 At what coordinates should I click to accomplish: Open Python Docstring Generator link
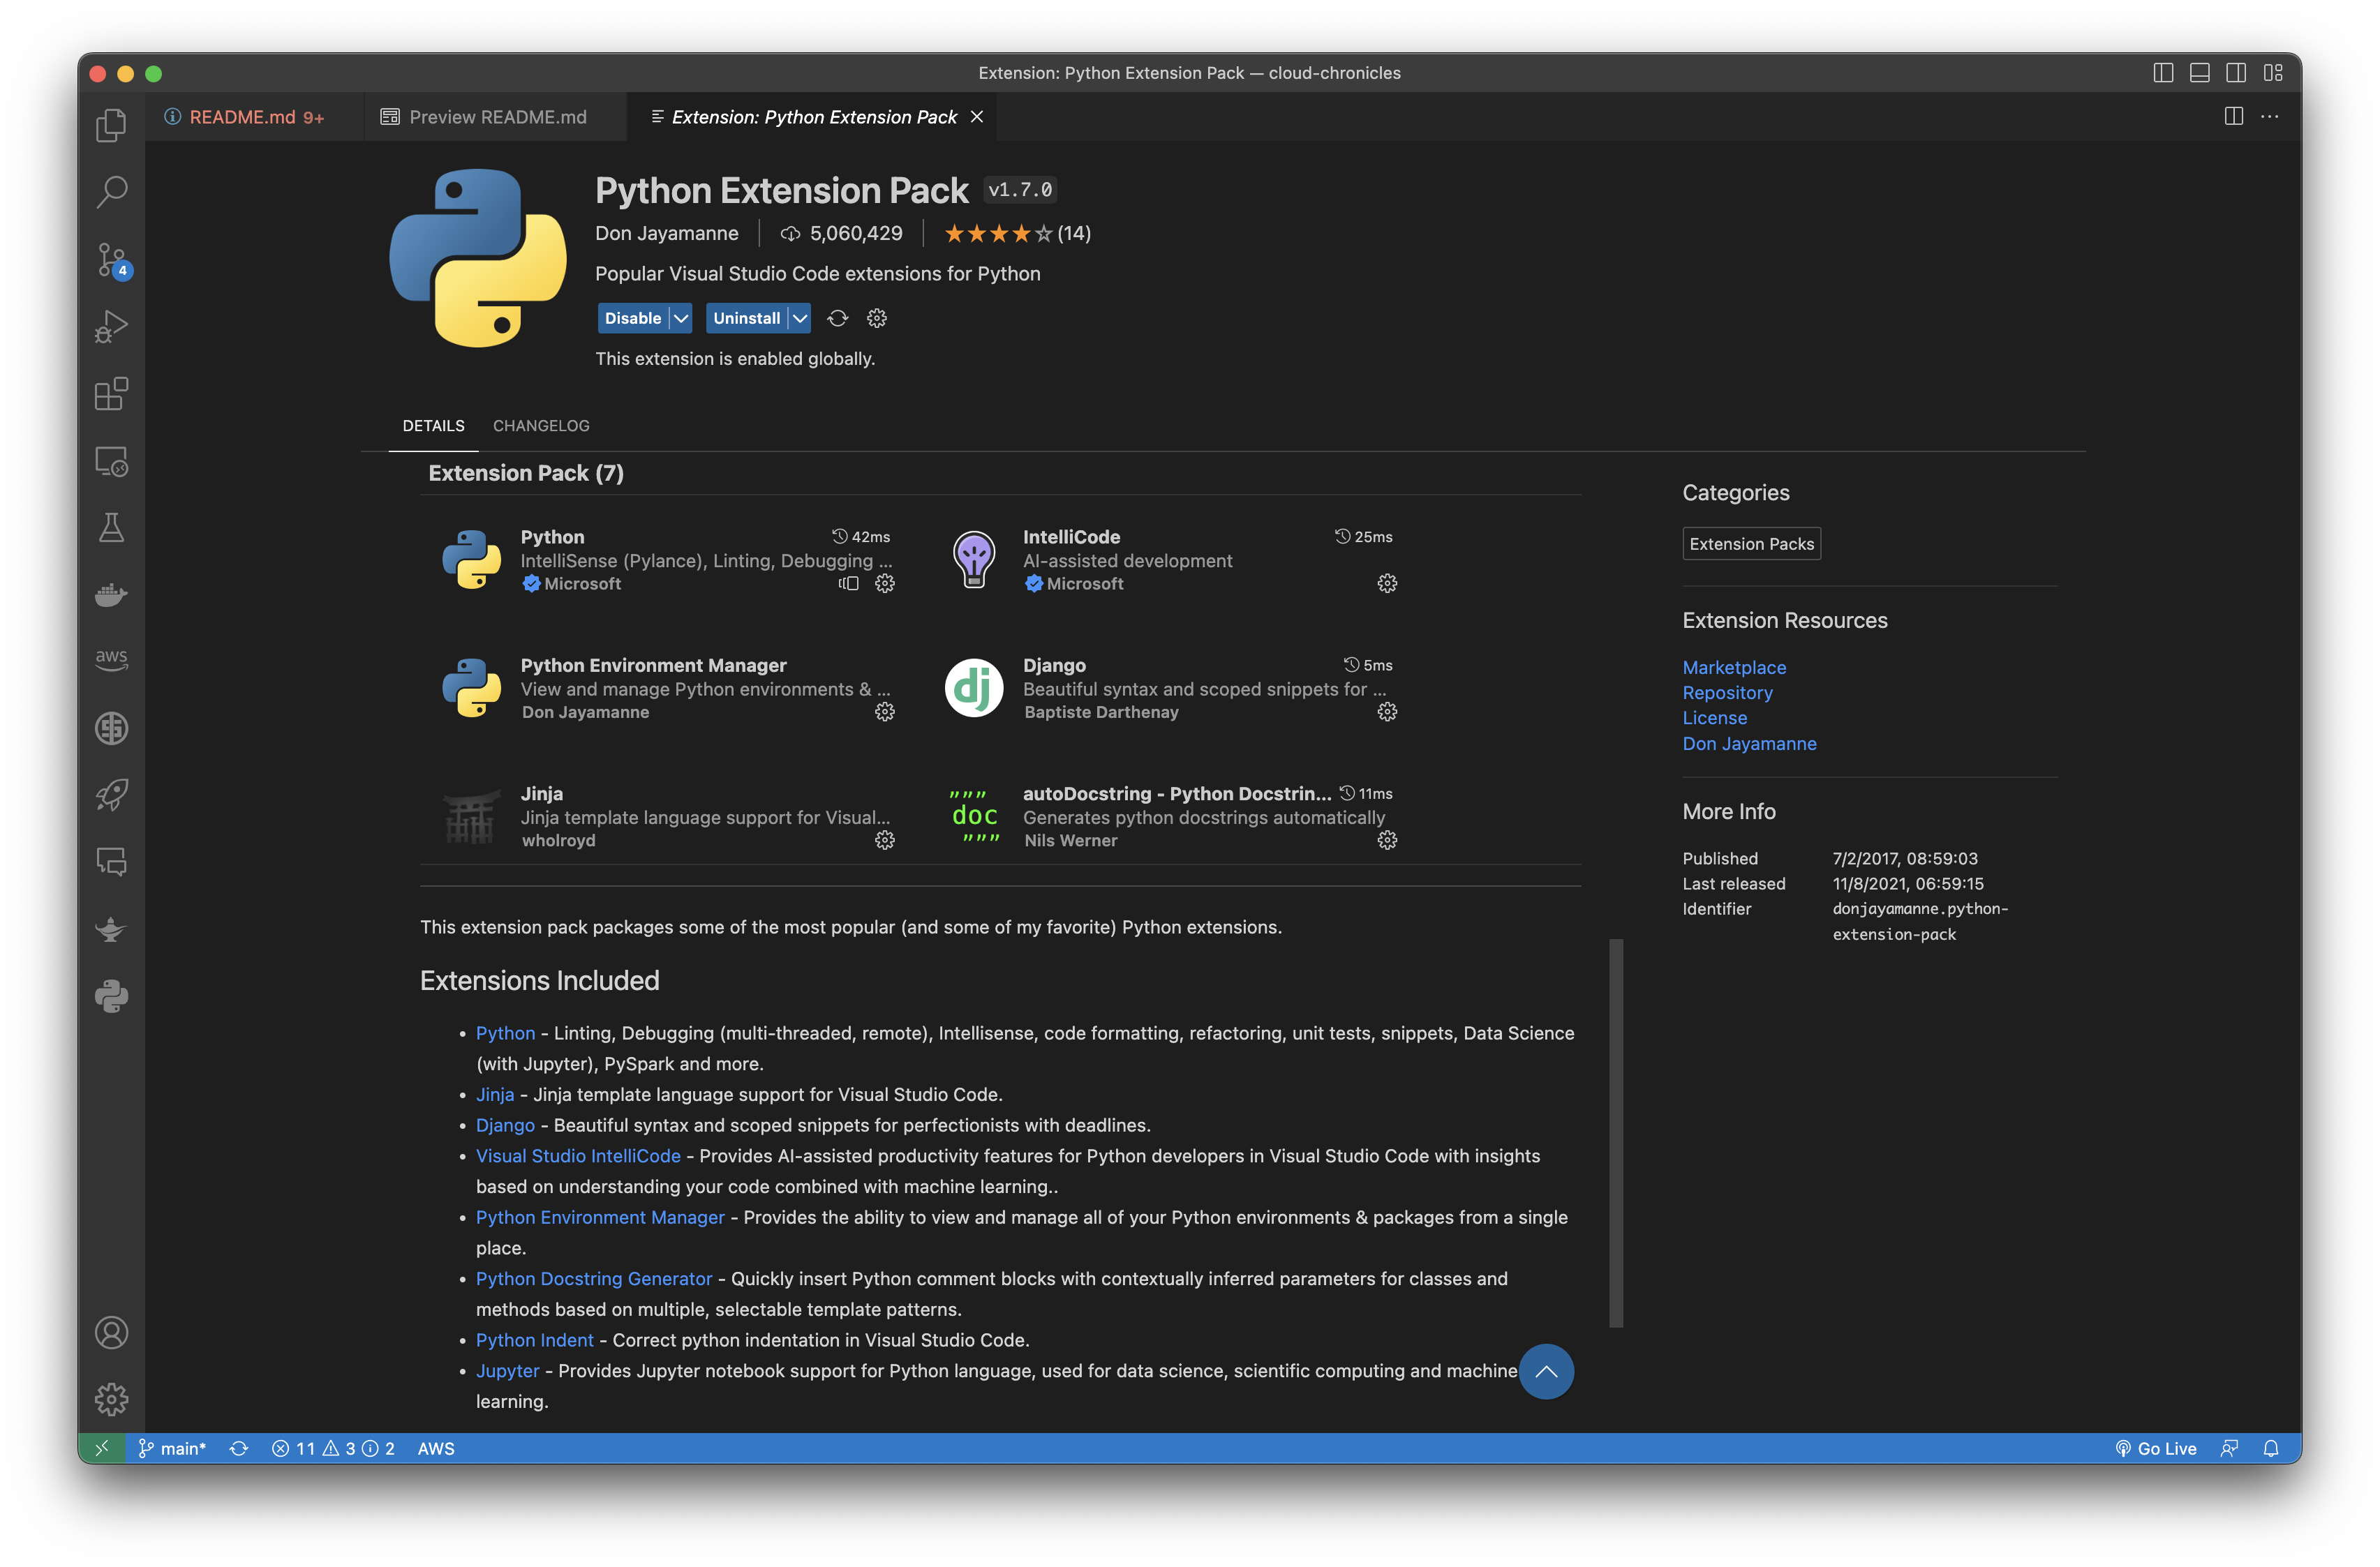[x=594, y=1279]
